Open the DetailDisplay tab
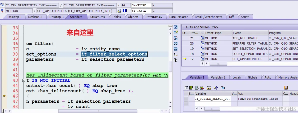This screenshot has height=113, width=298. click(x=154, y=17)
